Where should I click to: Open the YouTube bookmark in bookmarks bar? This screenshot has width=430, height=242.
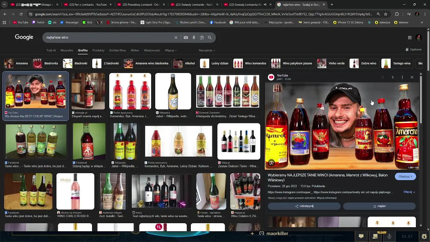[20, 23]
